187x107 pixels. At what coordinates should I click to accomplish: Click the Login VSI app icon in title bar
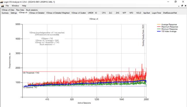1,2
